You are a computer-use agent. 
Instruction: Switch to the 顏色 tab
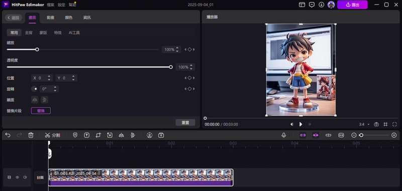tap(69, 18)
